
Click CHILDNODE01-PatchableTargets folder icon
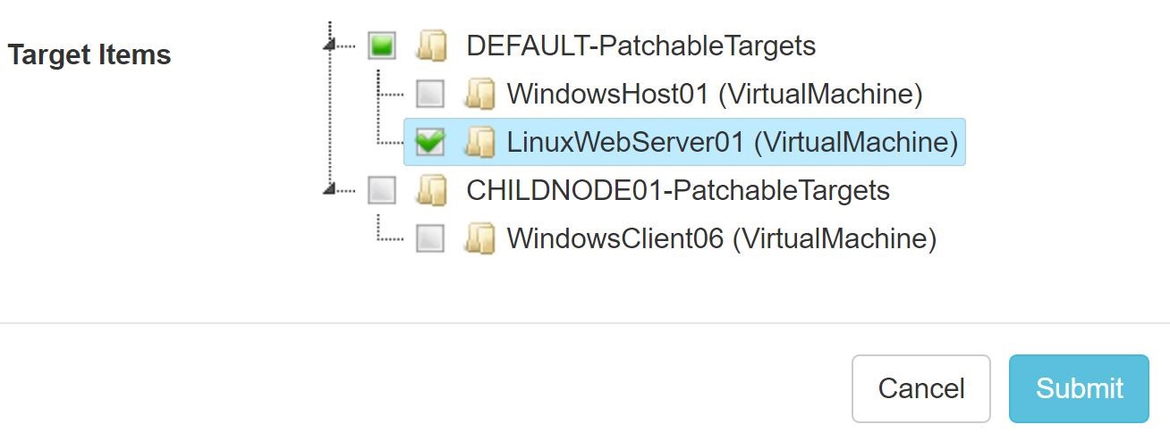click(x=432, y=190)
